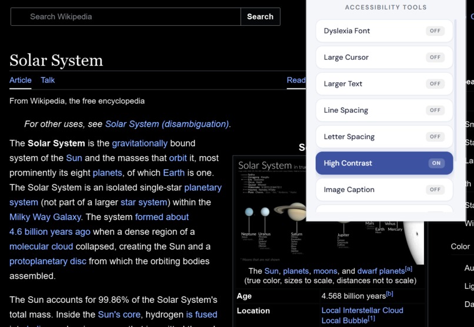Open the 'Local Interstellar Cloud' link

click(x=362, y=311)
